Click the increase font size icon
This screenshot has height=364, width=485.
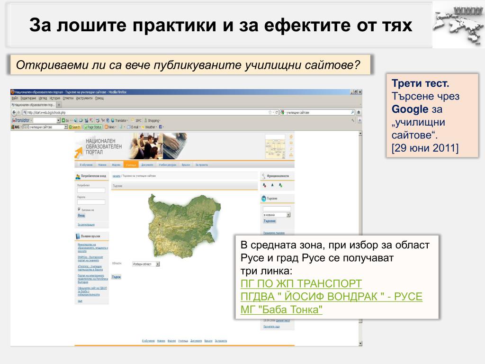click(x=280, y=185)
